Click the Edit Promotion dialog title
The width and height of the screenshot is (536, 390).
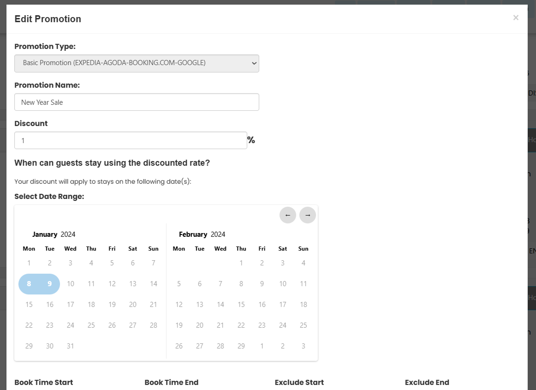pos(48,19)
